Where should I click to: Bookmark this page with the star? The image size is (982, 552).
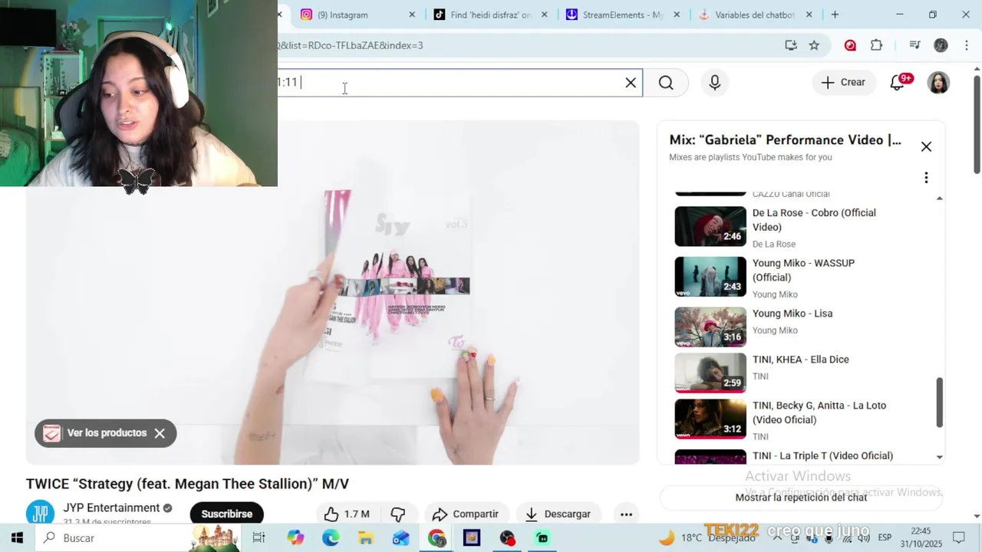click(814, 45)
